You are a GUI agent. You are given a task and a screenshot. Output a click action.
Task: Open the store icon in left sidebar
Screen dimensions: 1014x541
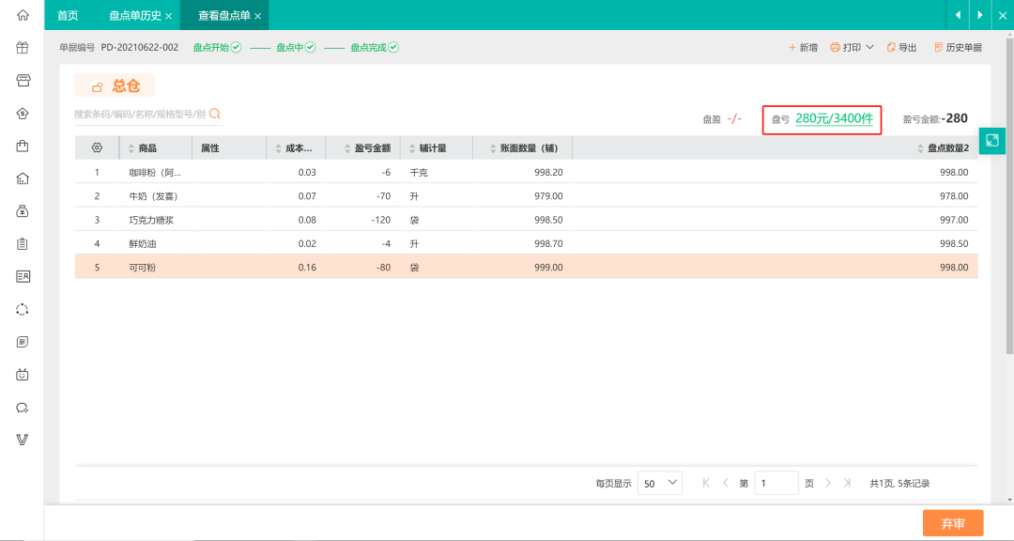(23, 80)
